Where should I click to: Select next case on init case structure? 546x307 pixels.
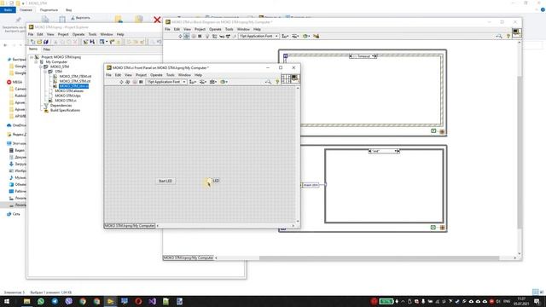(398, 151)
